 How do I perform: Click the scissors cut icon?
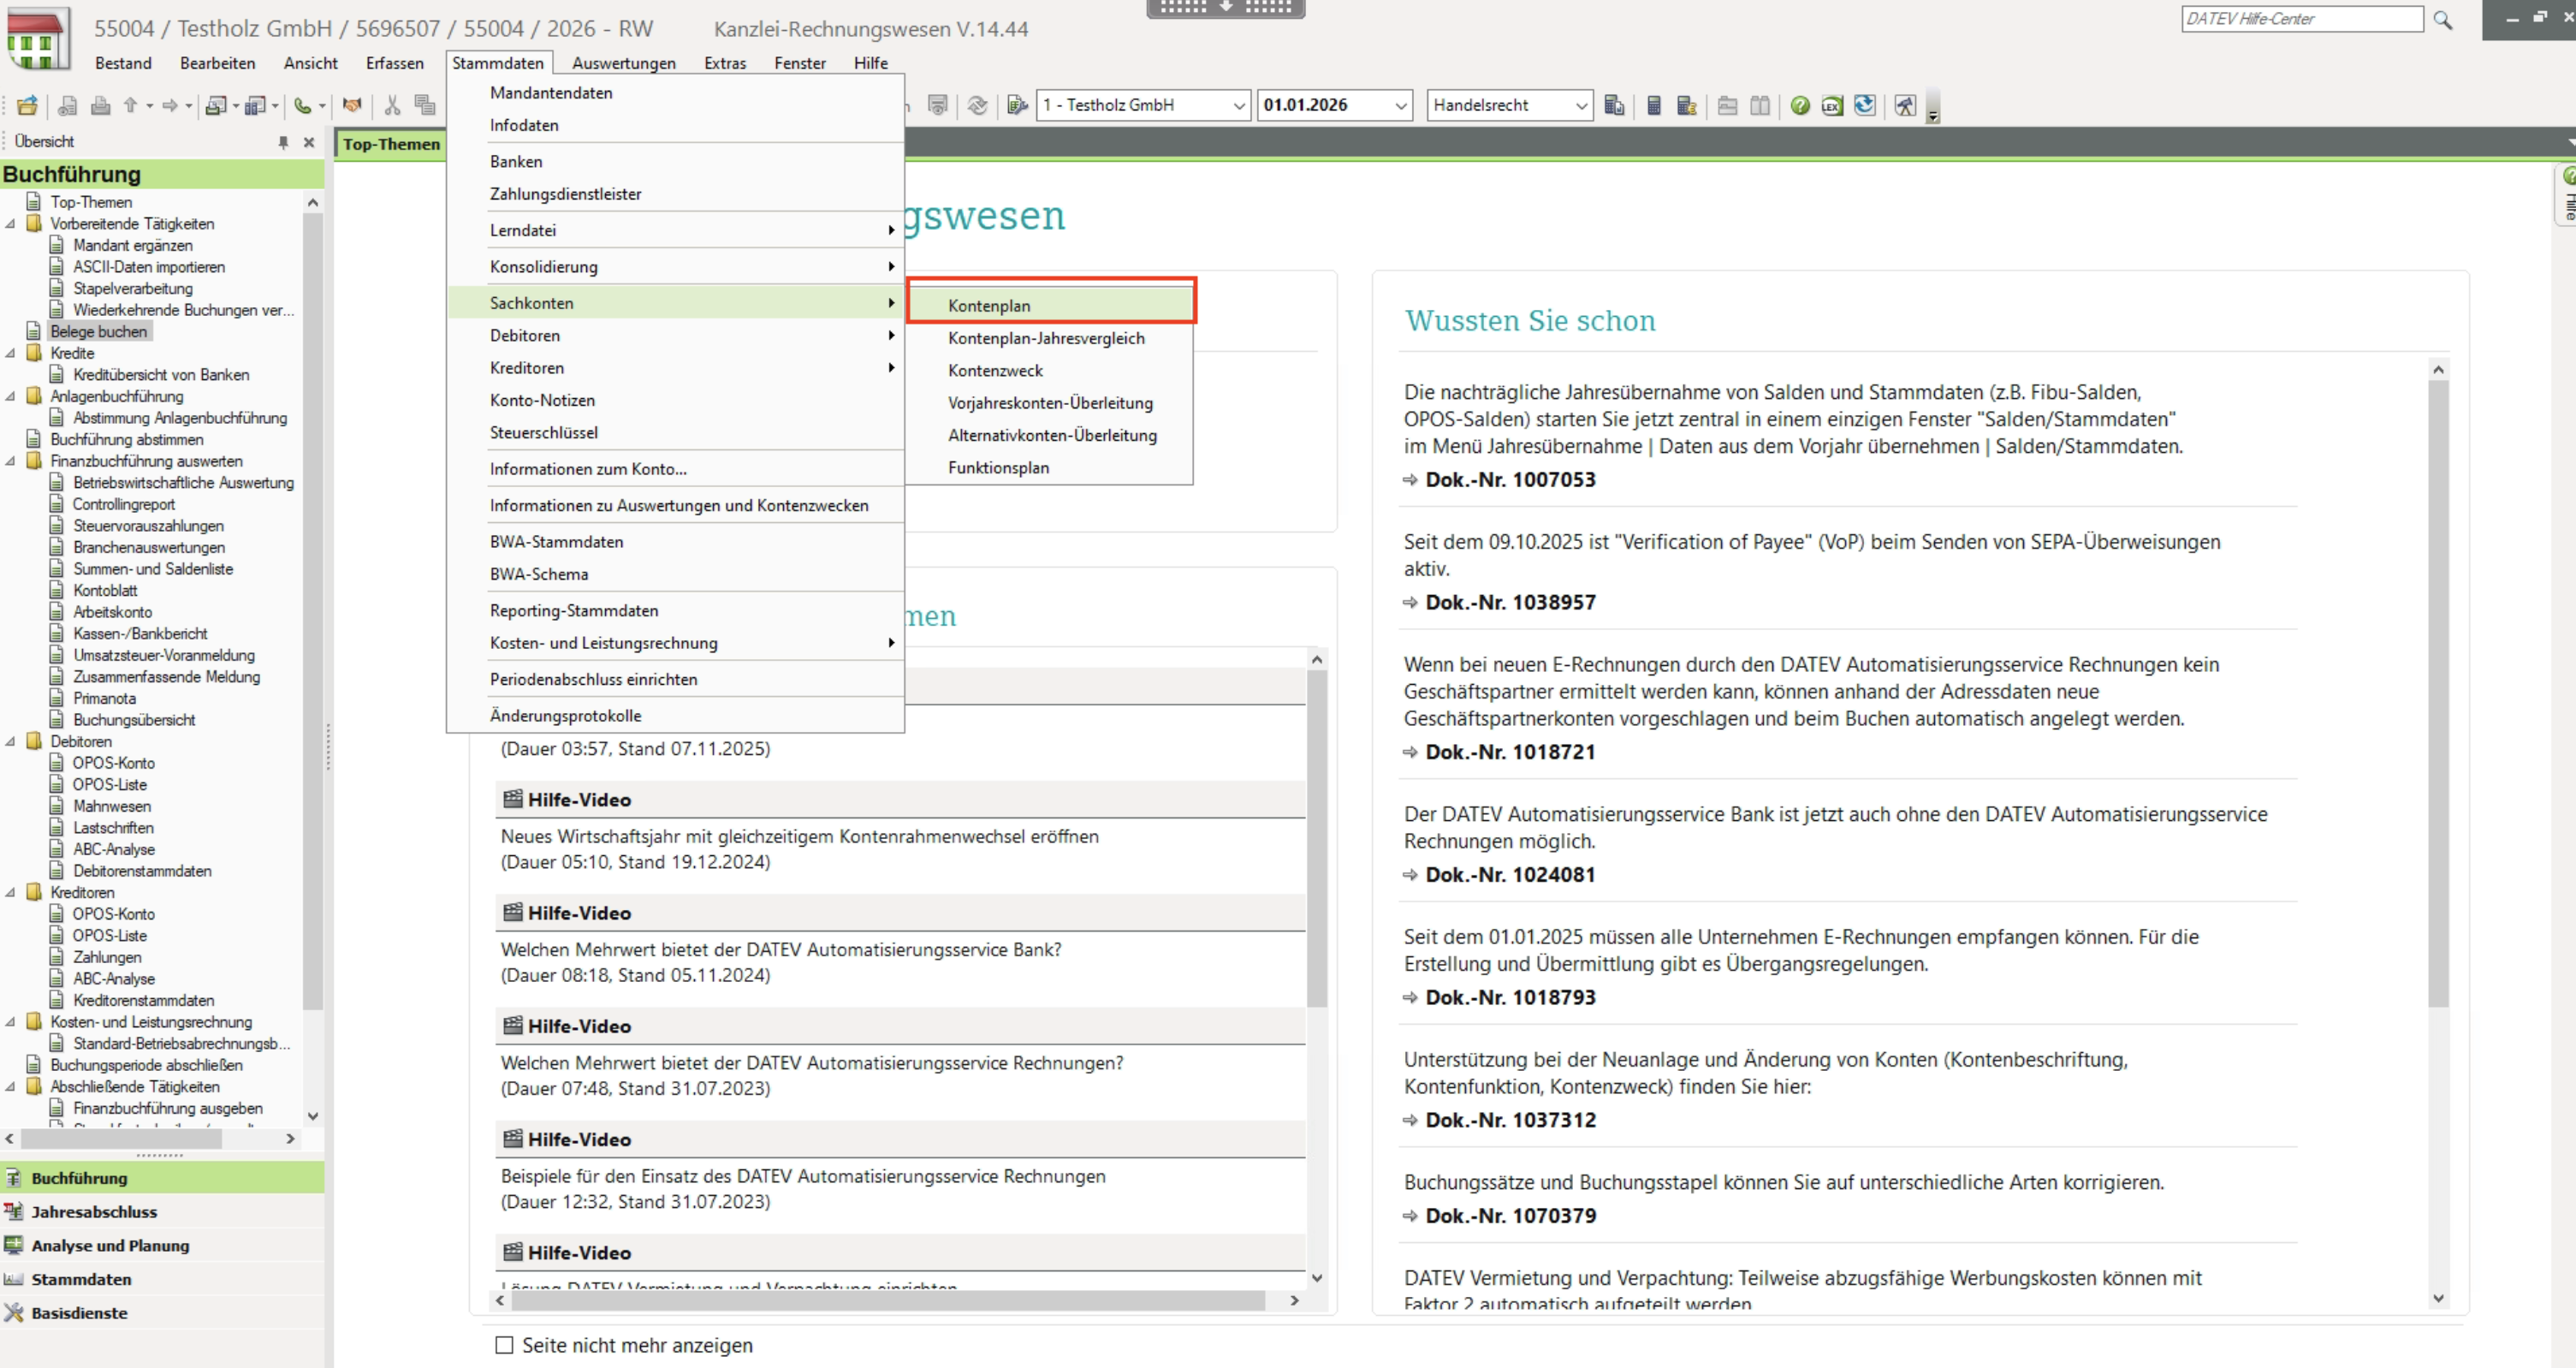coord(392,105)
